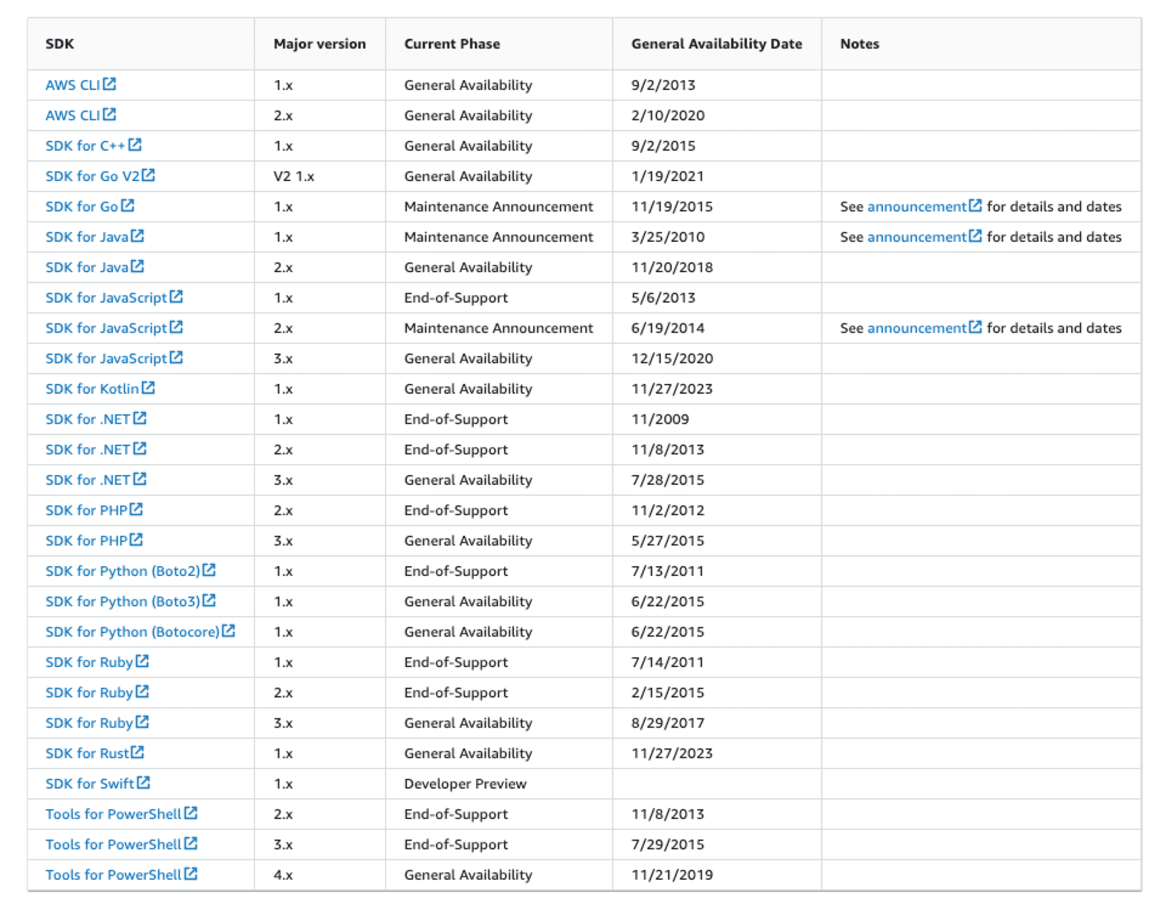Open SDK for PHP link in the 3.x row
Image resolution: width=1166 pixels, height=904 pixels.
86,540
